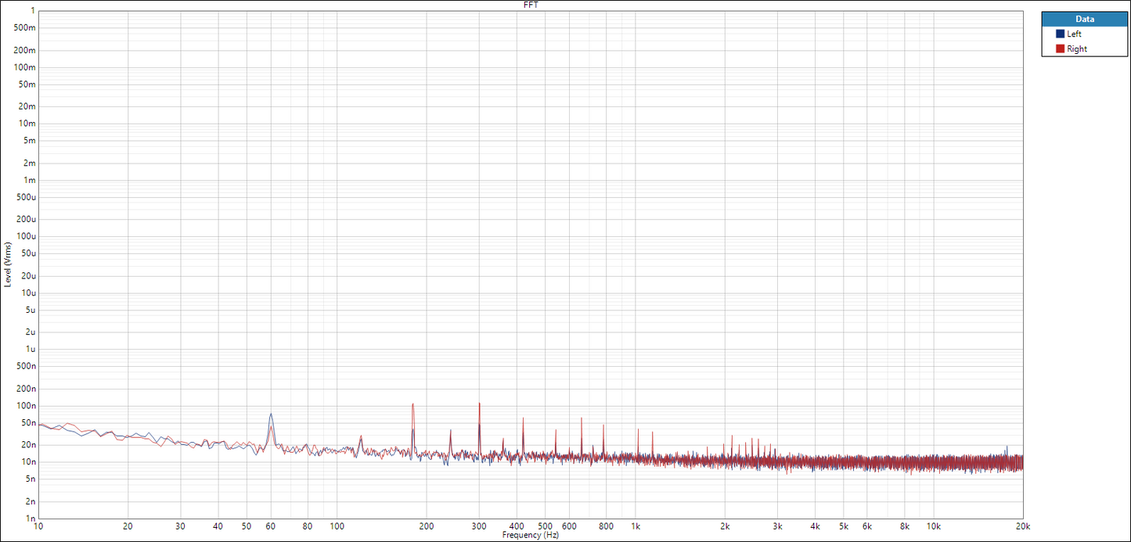Viewport: 1131px width, 542px height.
Task: Click the red peak near 180 Hz
Action: click(412, 405)
